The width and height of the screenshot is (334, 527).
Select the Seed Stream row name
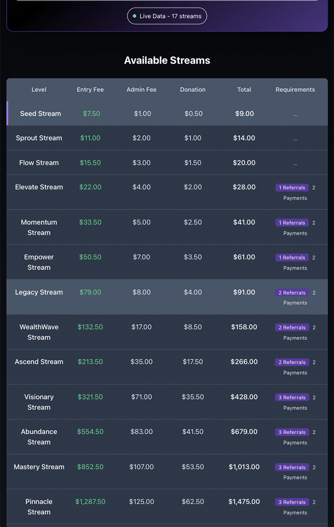(x=40, y=113)
